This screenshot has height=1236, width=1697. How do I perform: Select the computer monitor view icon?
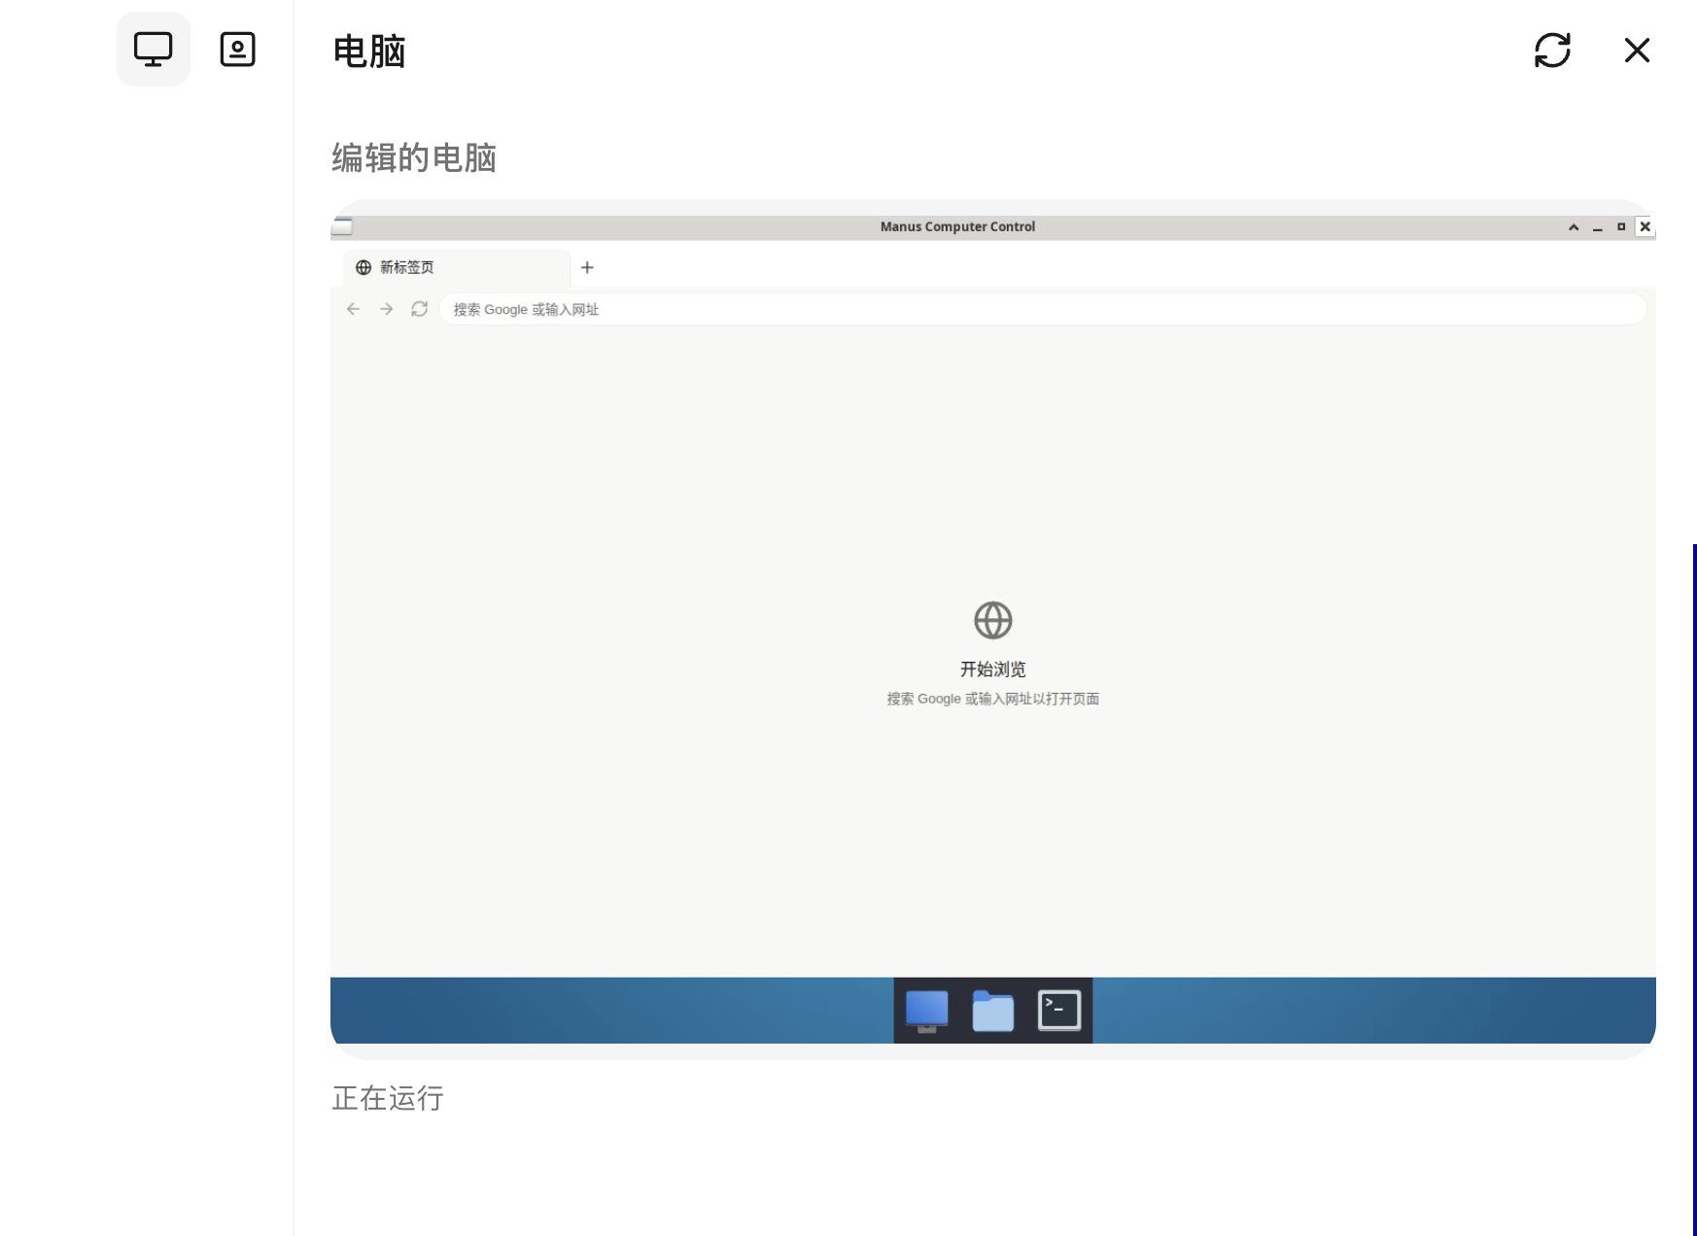pyautogui.click(x=154, y=50)
